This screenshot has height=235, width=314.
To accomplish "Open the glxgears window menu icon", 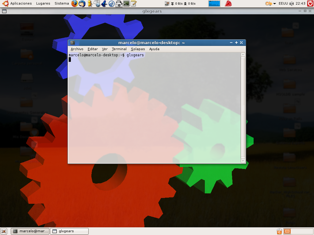I will pos(4,11).
